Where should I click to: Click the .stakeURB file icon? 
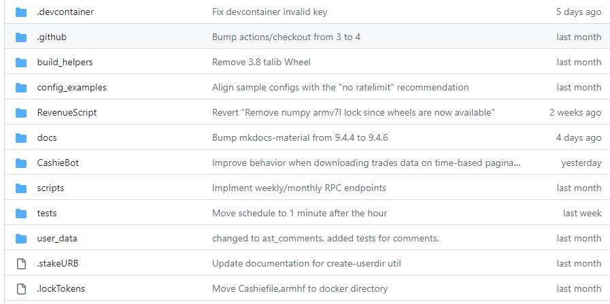click(21, 263)
